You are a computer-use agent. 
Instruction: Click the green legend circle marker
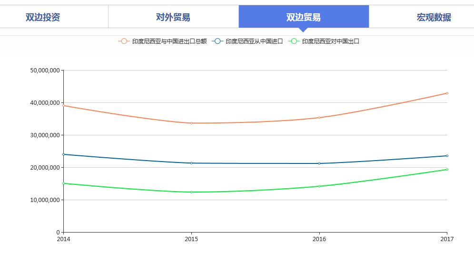pos(294,41)
